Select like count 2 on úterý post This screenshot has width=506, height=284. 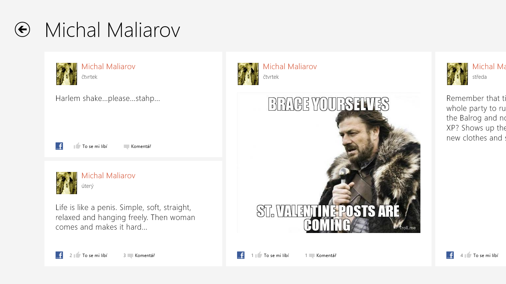tap(71, 255)
